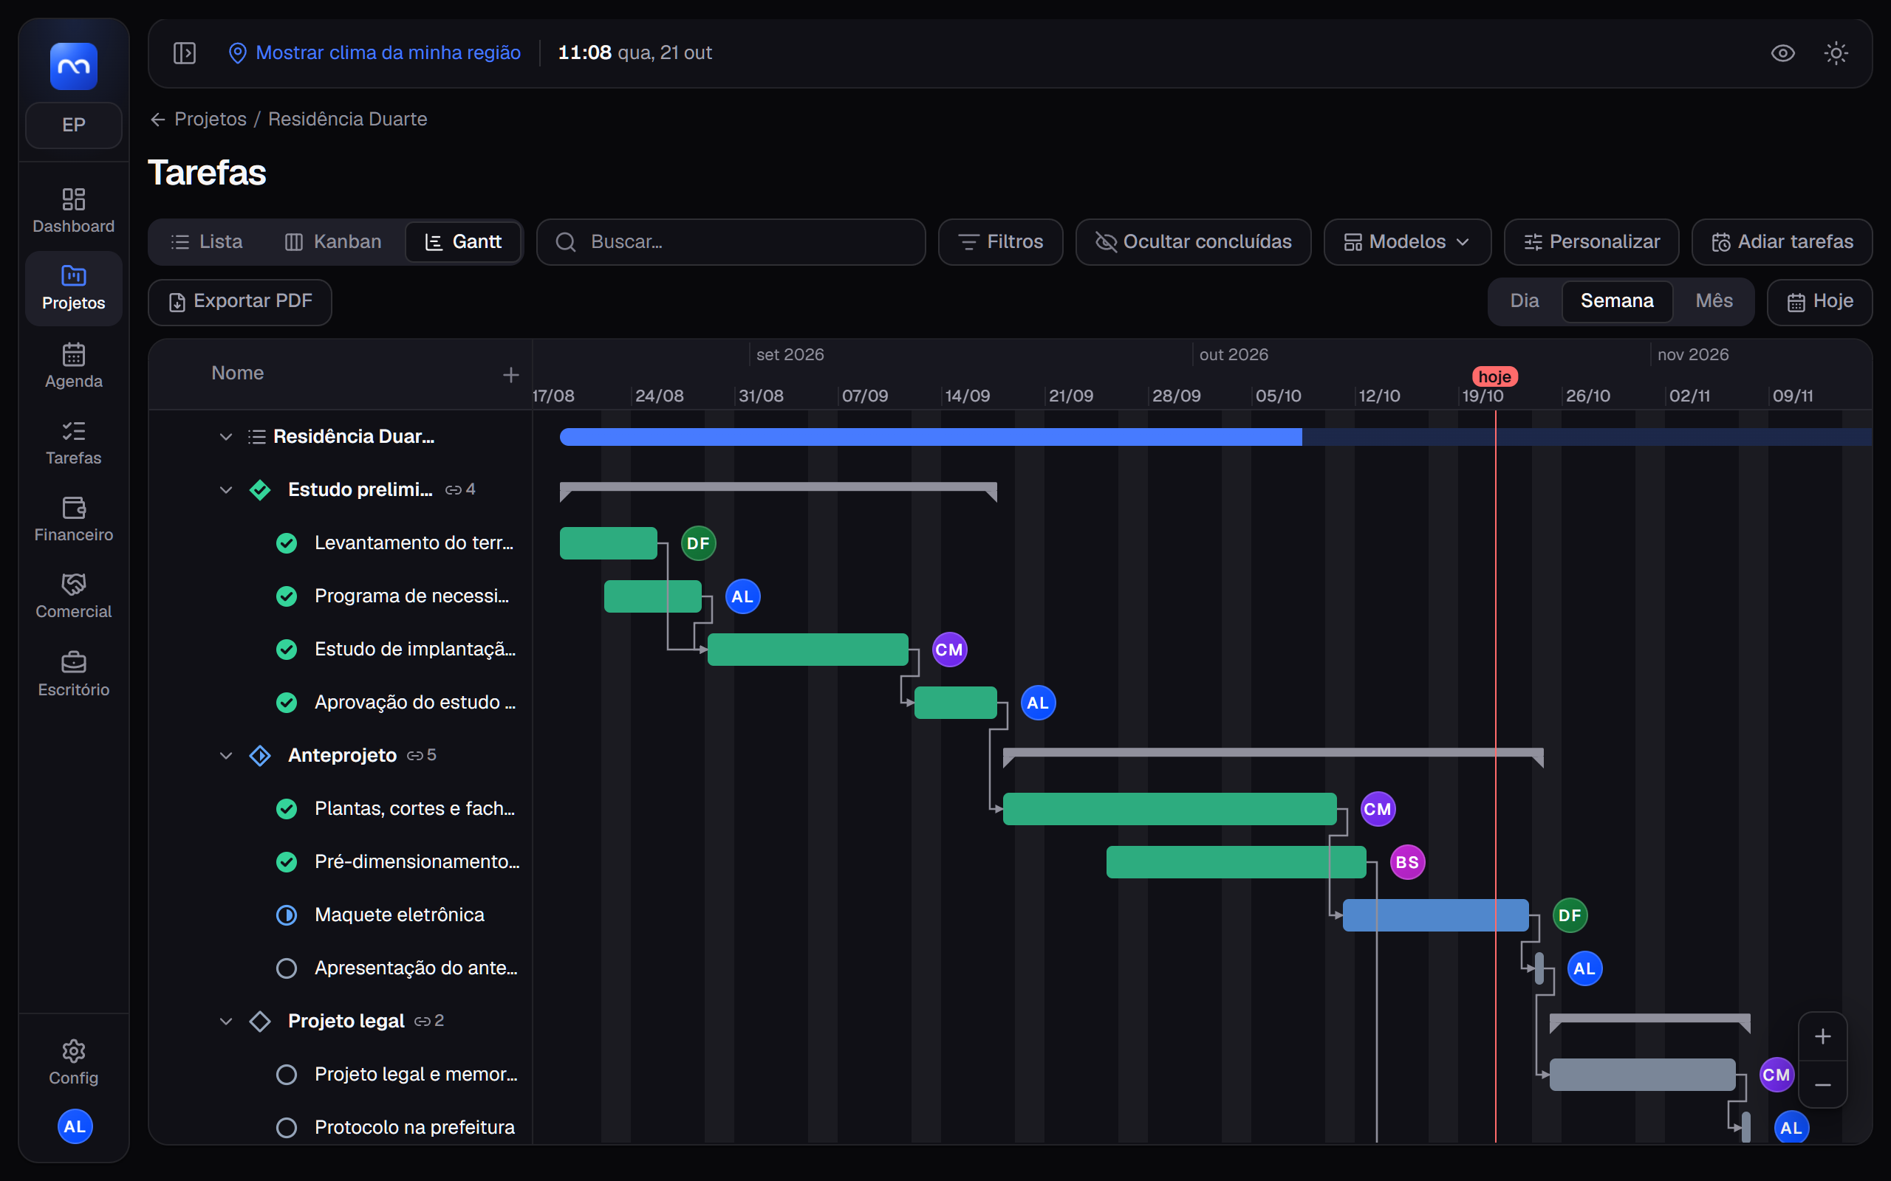Toggle the eye visibility icon in the top bar

point(1782,53)
